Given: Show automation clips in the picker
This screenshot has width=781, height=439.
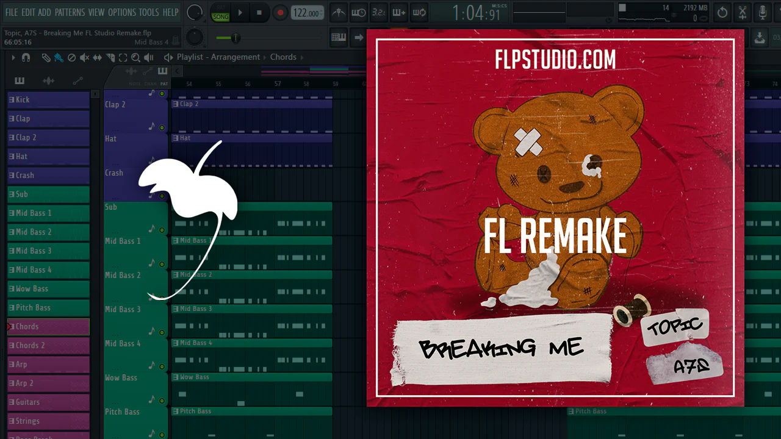Looking at the screenshot, I should (77, 81).
